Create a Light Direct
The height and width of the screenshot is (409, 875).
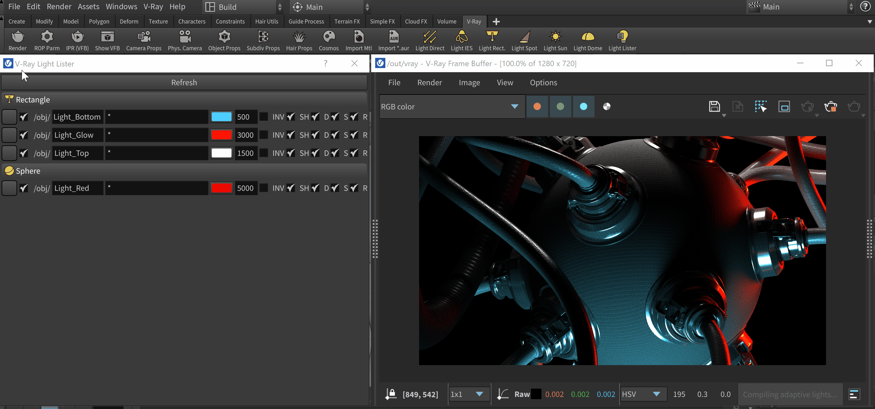430,40
